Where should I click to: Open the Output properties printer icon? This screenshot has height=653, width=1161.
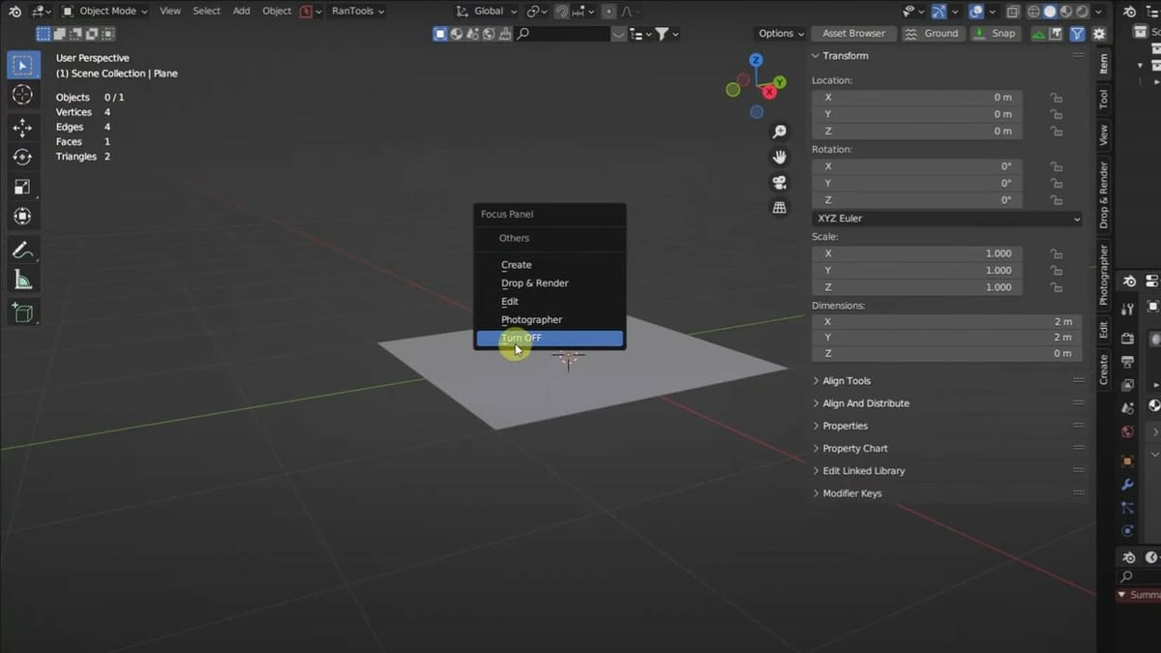[x=1127, y=362]
